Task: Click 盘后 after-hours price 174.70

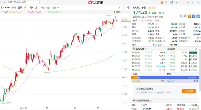Action: [143, 21]
